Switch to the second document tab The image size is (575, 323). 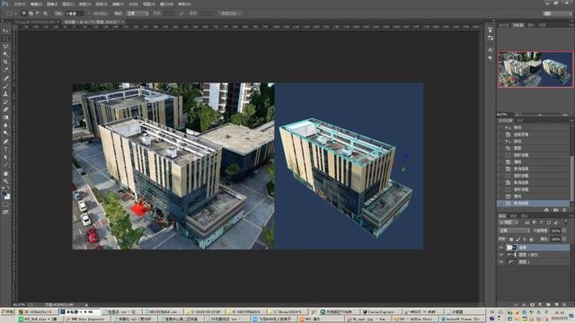[x=93, y=22]
